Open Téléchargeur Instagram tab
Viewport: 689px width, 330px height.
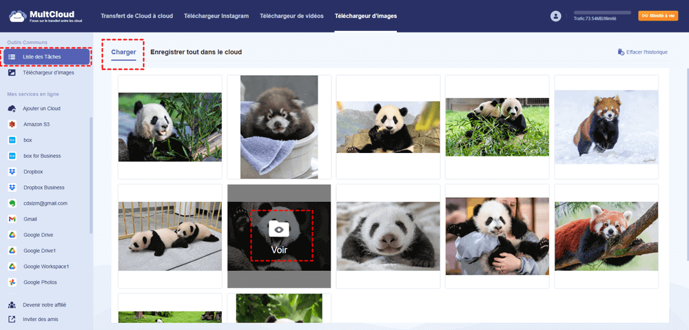[x=216, y=16]
